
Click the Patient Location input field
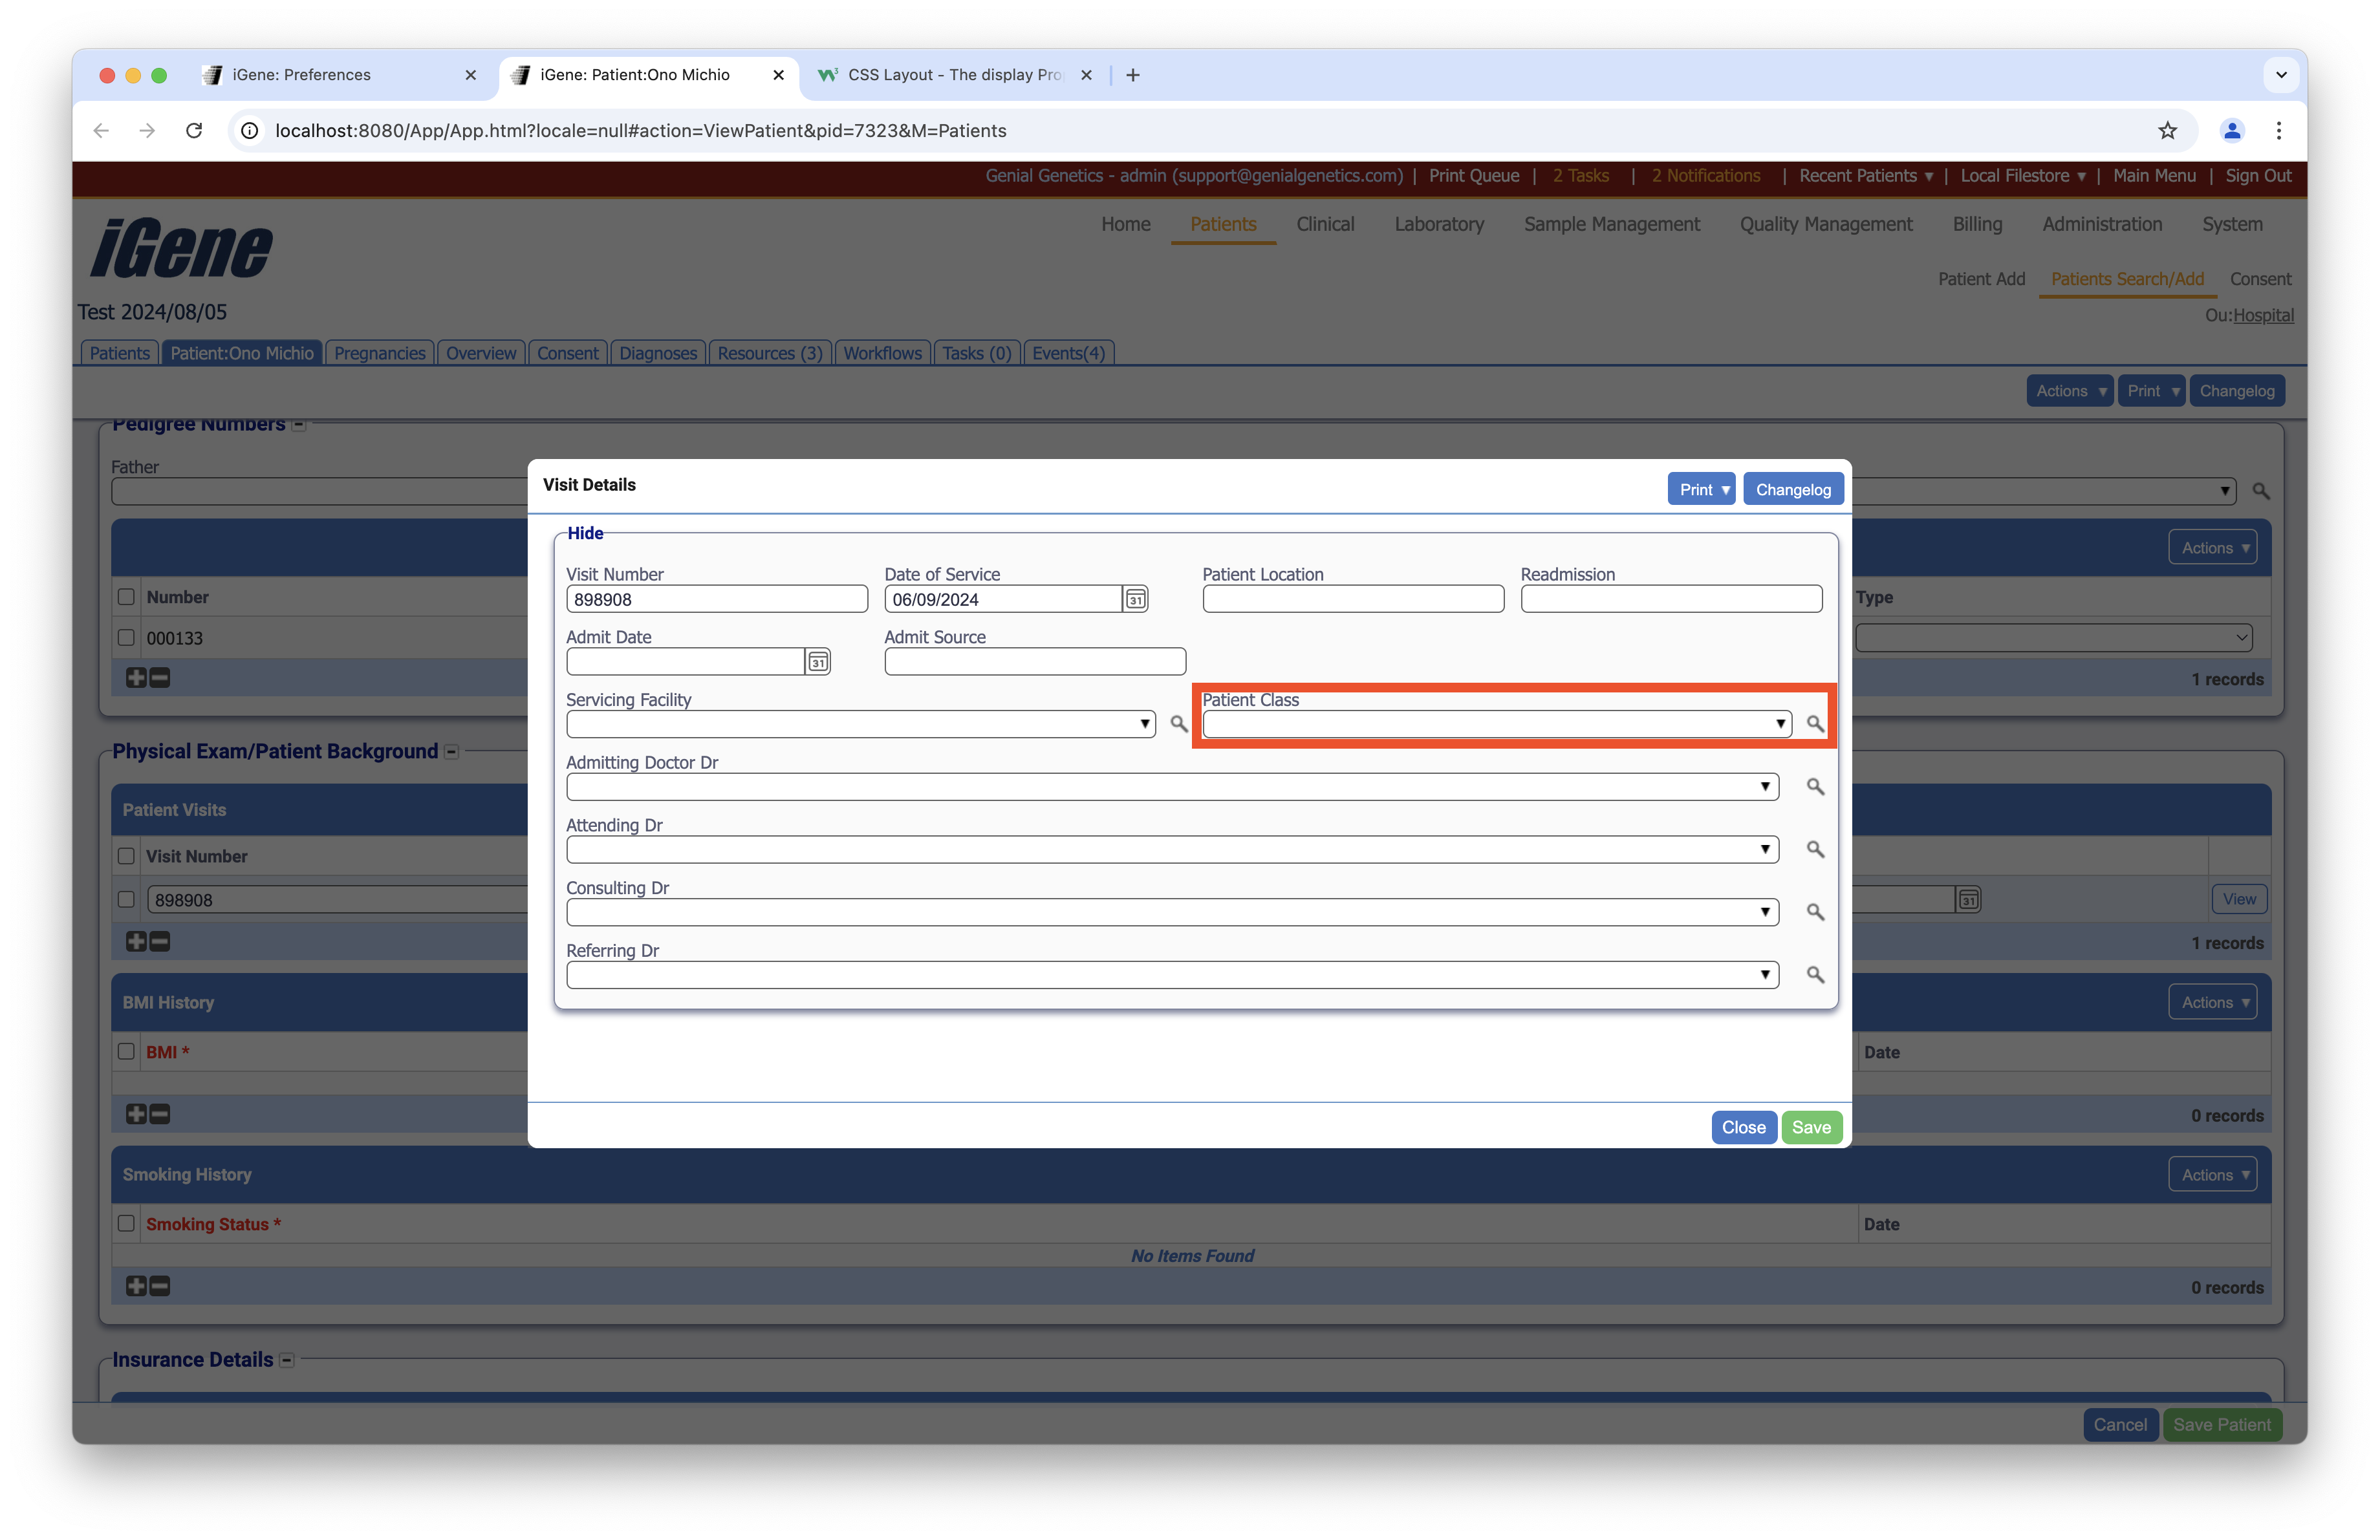click(x=1352, y=599)
